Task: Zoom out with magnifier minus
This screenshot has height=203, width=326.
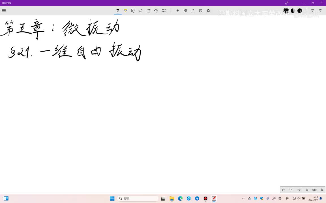Action: pos(322,190)
